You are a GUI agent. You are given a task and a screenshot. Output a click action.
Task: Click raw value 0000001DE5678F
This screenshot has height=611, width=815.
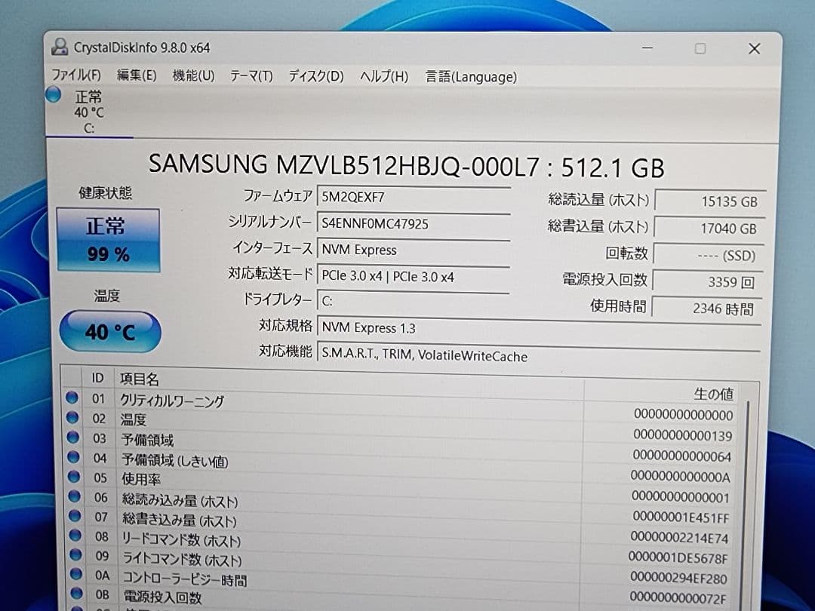click(x=678, y=558)
